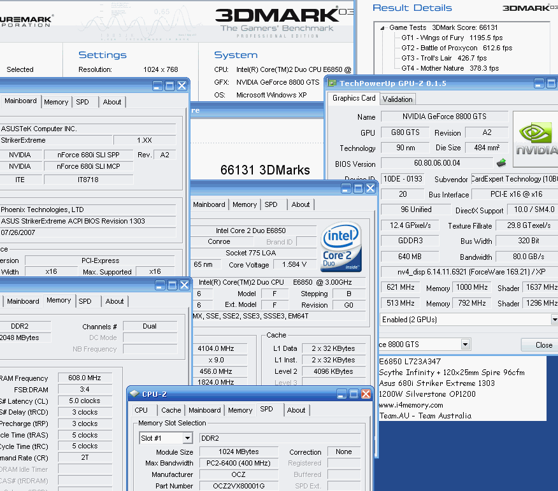The height and width of the screenshot is (491, 558).
Task: Click the 1637 MHz shader clock value
Action: point(541,287)
